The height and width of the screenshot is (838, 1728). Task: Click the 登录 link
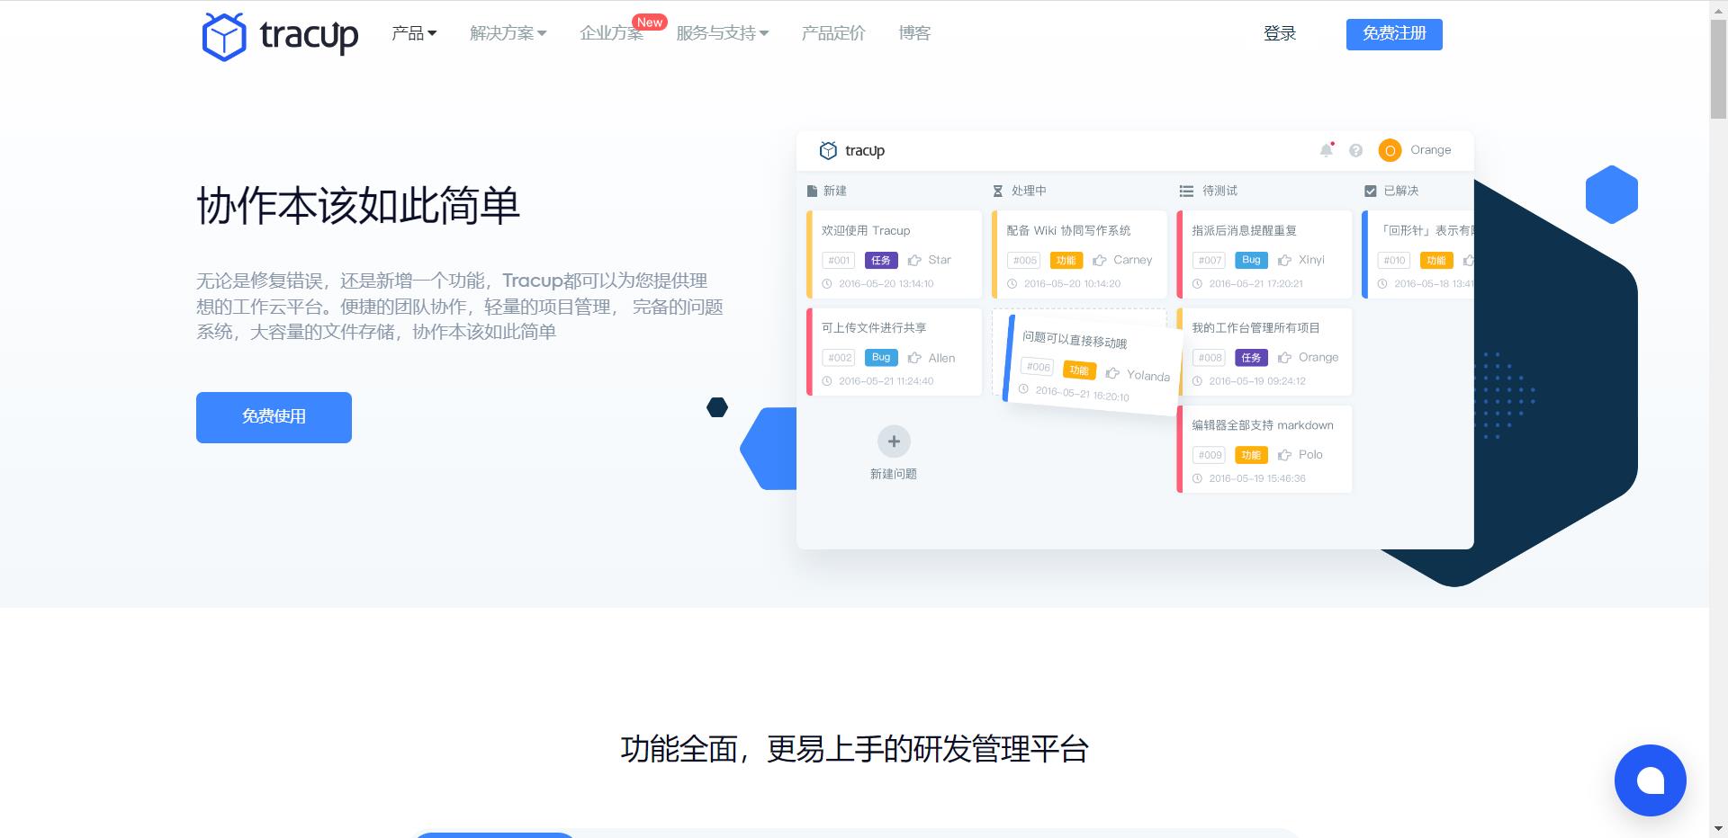[x=1279, y=34]
